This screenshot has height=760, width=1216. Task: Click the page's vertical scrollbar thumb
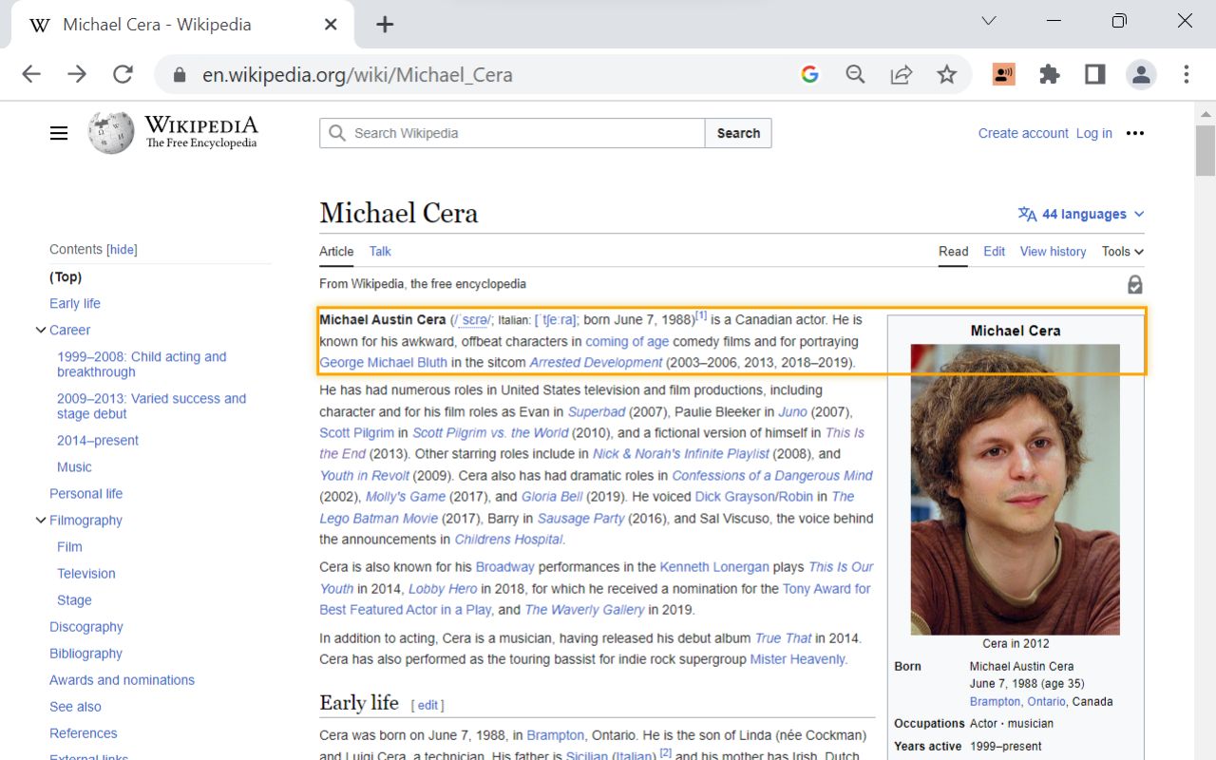pos(1205,150)
